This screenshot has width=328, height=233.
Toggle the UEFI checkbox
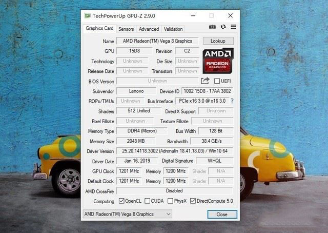click(x=217, y=81)
